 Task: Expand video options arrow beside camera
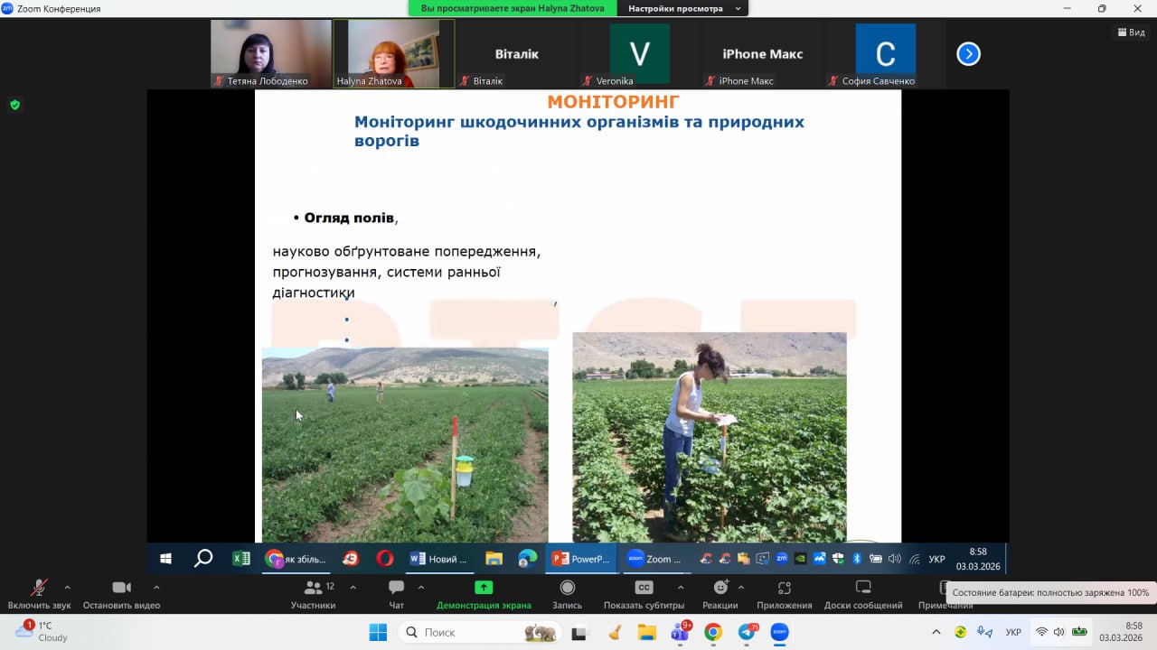[156, 587]
